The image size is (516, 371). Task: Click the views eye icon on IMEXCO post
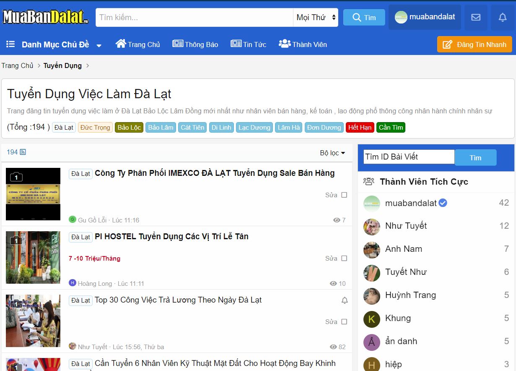click(x=337, y=220)
